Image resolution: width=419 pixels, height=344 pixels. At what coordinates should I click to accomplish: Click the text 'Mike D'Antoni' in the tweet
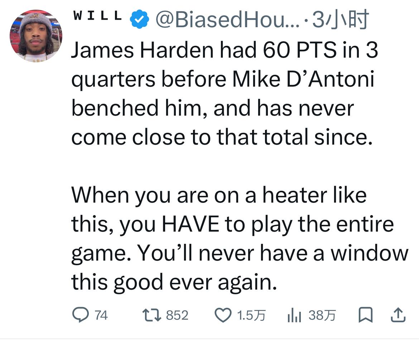303,79
